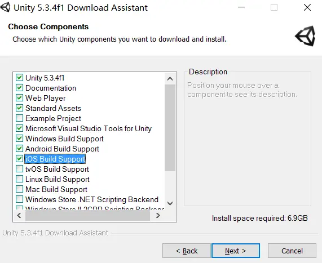Select the Web Player label
The height and width of the screenshot is (263, 322).
click(45, 98)
